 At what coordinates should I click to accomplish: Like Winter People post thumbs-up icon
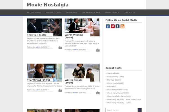[x=98, y=93]
